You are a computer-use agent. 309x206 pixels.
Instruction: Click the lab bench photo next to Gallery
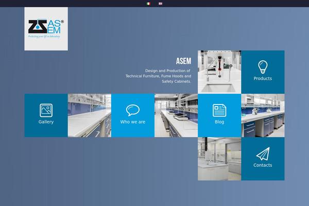point(90,115)
